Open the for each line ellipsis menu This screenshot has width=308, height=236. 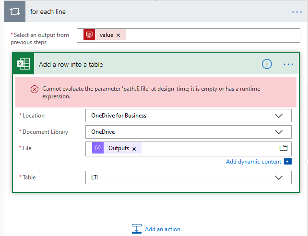coord(297,12)
